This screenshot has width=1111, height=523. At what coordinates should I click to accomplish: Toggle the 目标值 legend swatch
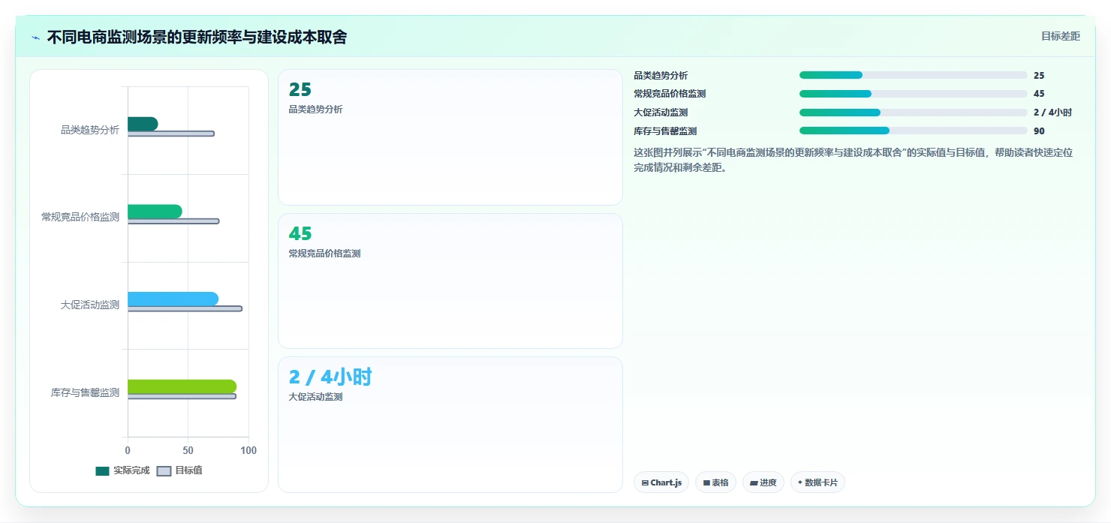(164, 471)
